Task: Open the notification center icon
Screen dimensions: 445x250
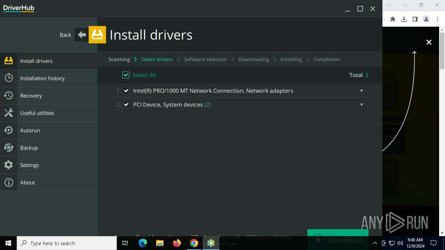Action: pos(434,243)
